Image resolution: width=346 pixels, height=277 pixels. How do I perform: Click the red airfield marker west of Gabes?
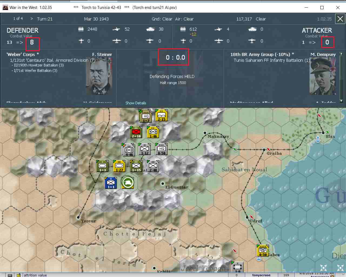pos(235,251)
